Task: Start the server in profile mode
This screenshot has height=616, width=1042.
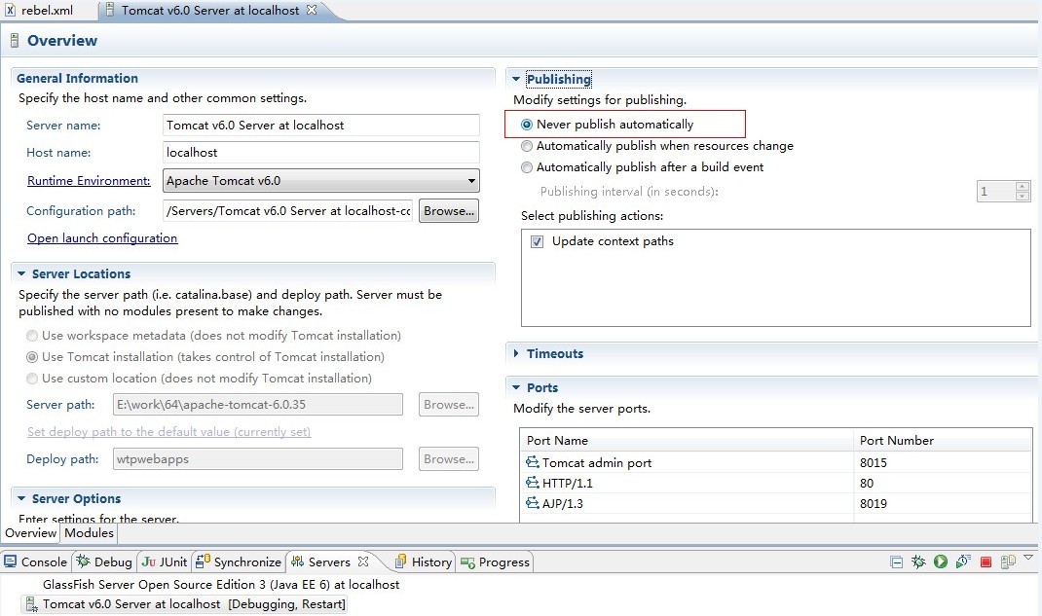Action: click(x=963, y=562)
